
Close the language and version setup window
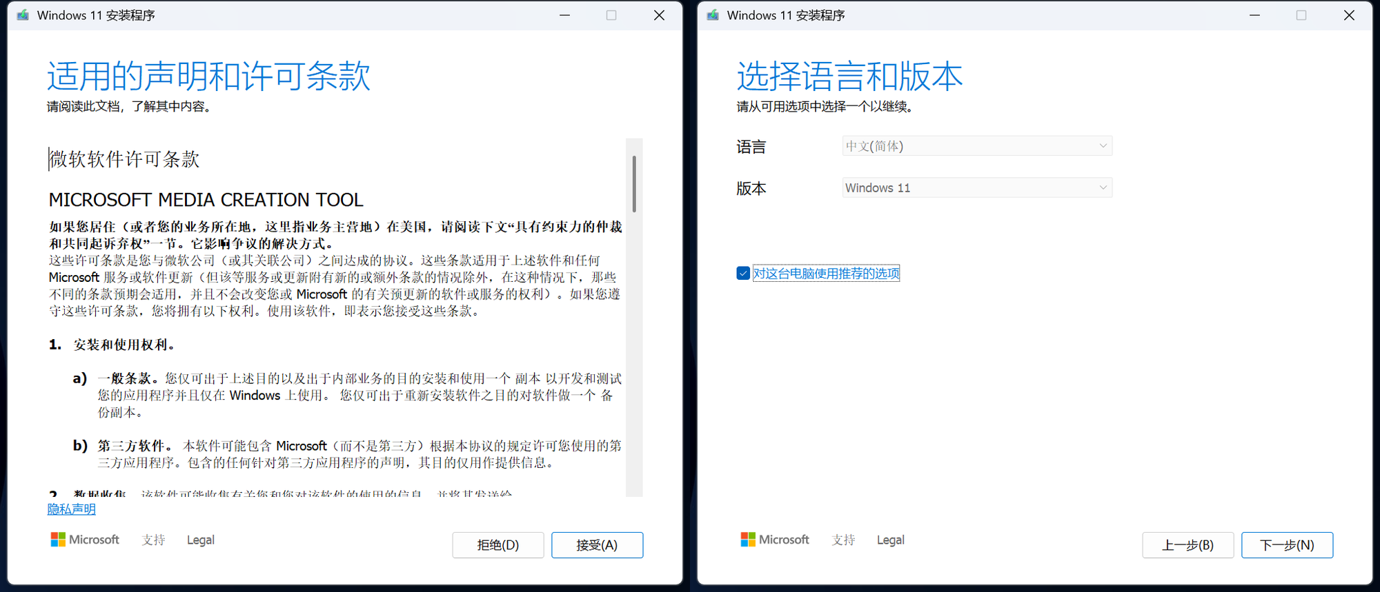pos(1349,15)
